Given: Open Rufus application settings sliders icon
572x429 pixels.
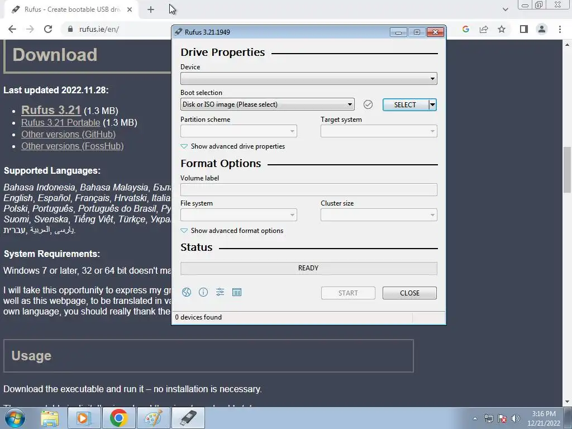Looking at the screenshot, I should tap(220, 292).
